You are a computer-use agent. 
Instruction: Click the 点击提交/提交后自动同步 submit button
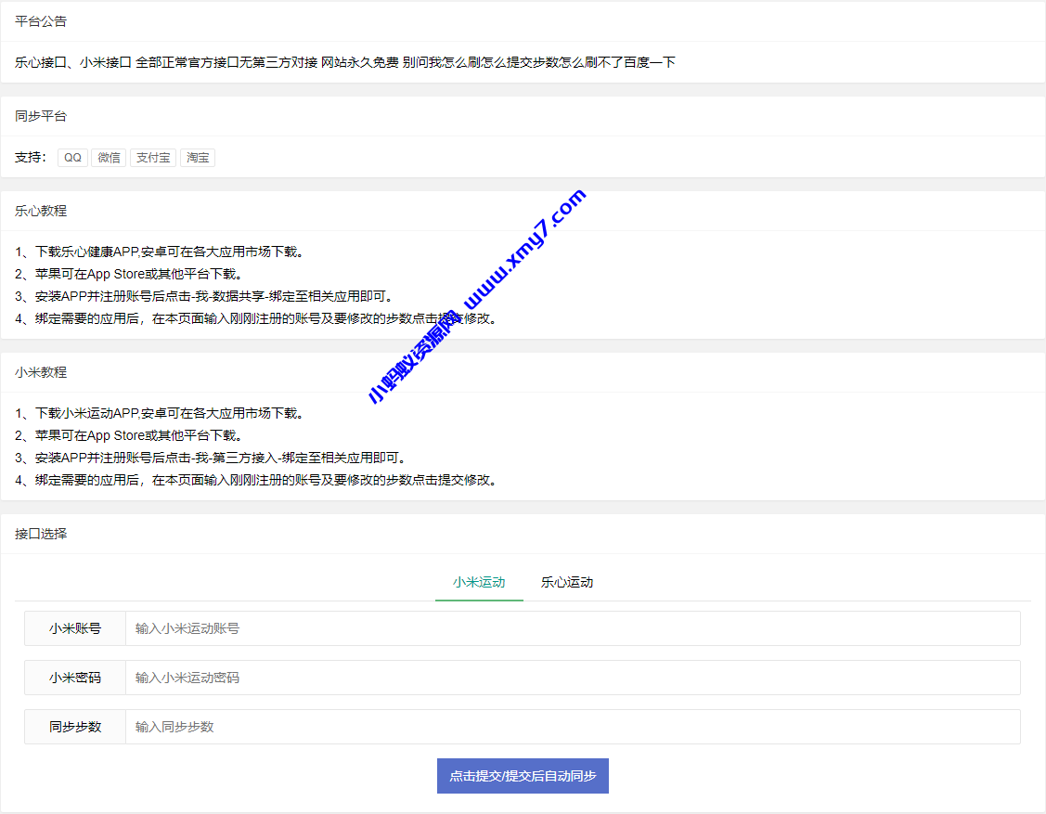(523, 776)
